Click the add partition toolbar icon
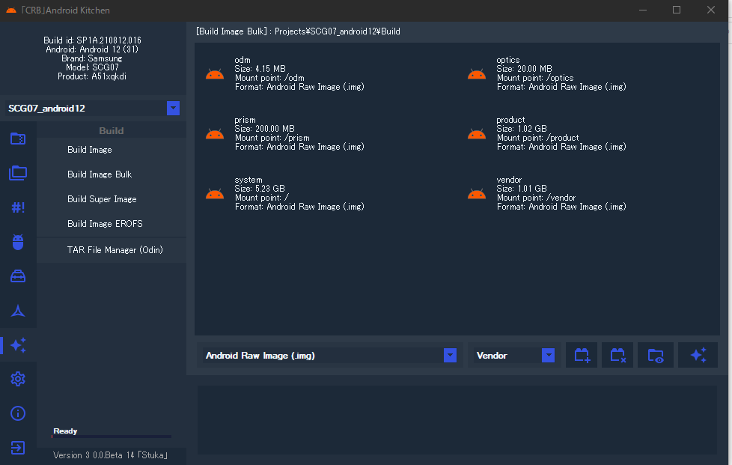The width and height of the screenshot is (732, 465). point(582,355)
